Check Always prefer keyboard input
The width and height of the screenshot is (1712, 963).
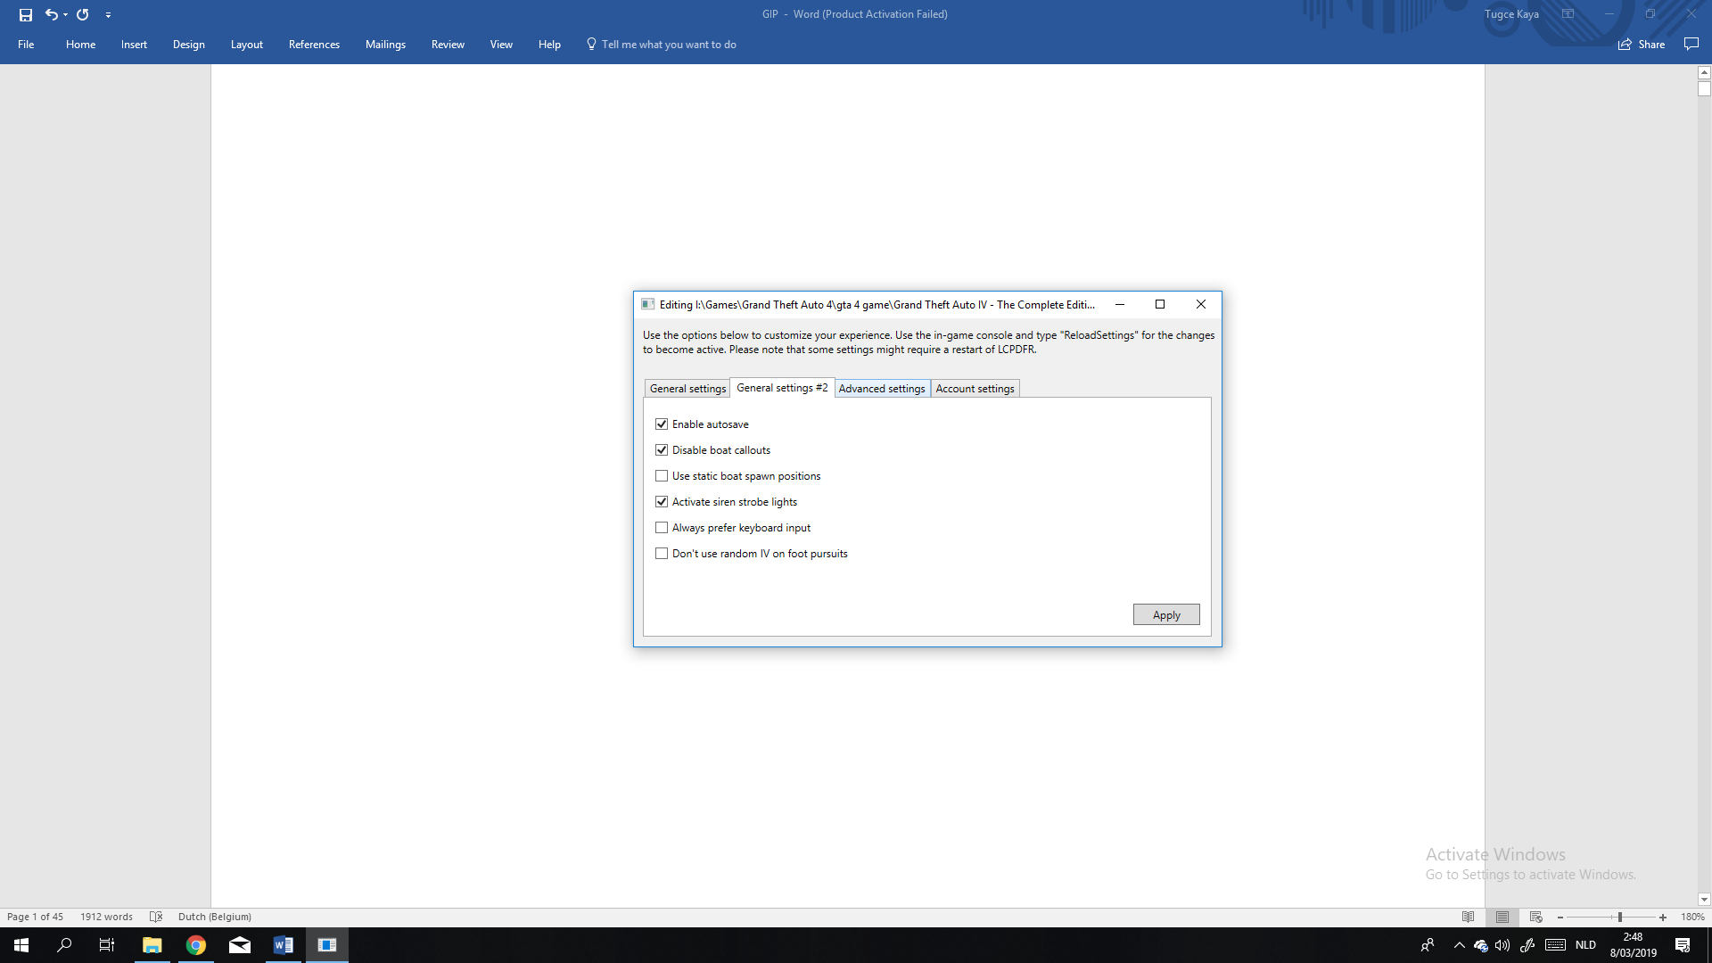click(x=662, y=528)
